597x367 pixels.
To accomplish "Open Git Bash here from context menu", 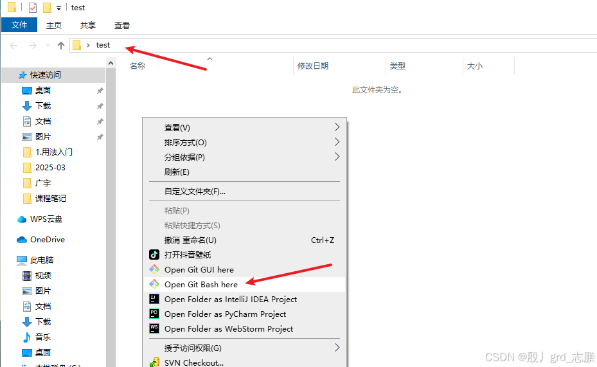I will 244,284.
